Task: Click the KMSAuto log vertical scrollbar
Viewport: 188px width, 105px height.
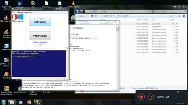Action: (x=67, y=64)
